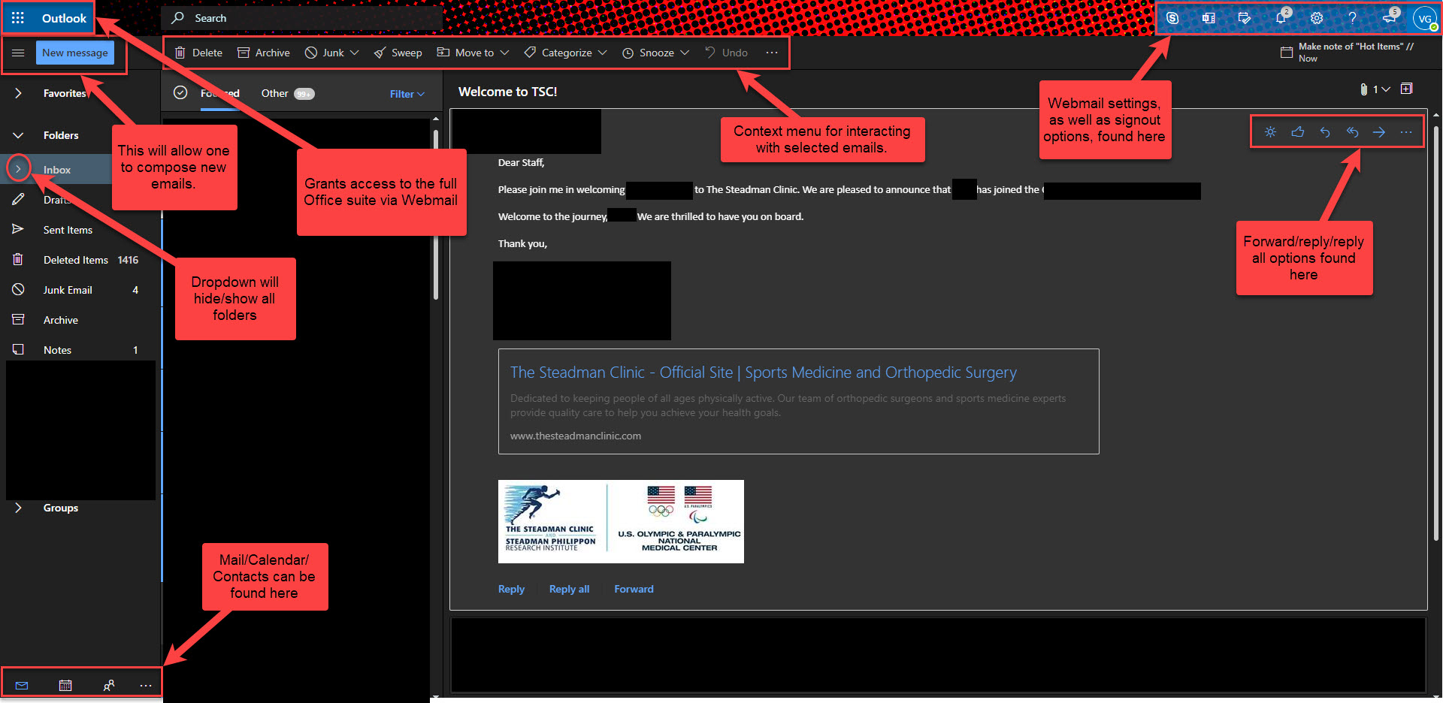Click the Reply all link below message
Screen dimensions: 1443x703
[x=569, y=589]
